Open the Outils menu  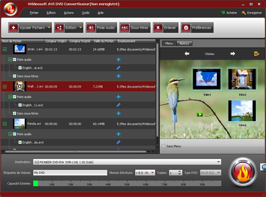[85, 13]
